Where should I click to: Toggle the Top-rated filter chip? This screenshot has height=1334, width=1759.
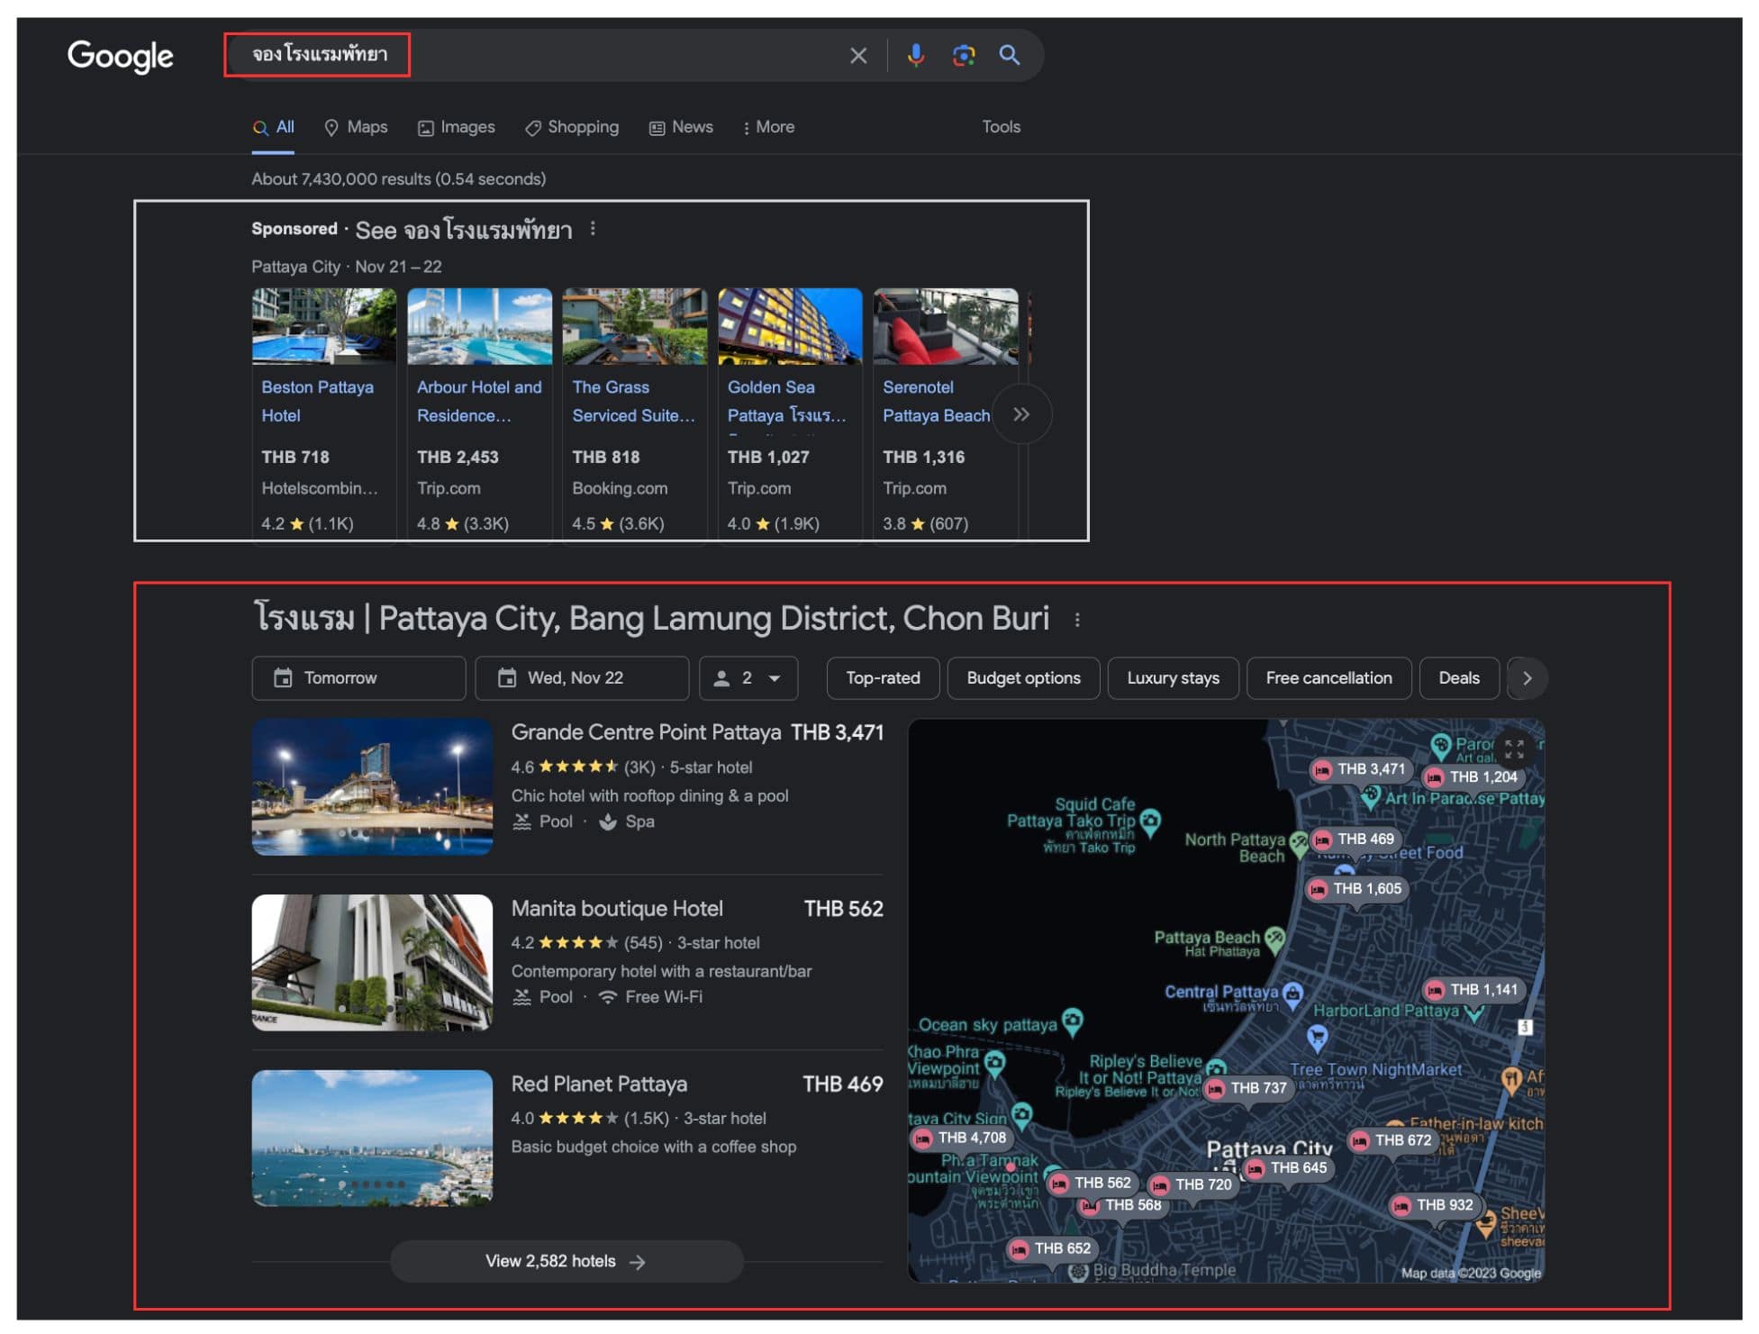point(883,678)
